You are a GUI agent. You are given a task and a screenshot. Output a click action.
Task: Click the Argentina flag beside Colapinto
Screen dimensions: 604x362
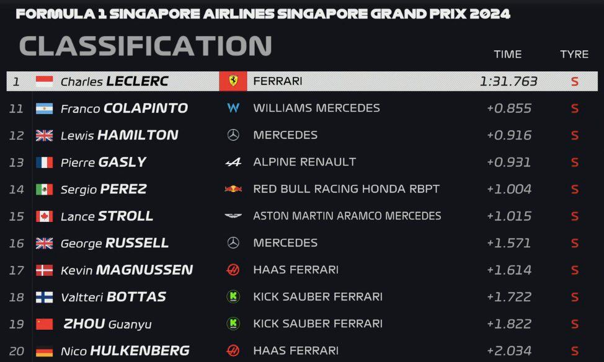coord(45,108)
